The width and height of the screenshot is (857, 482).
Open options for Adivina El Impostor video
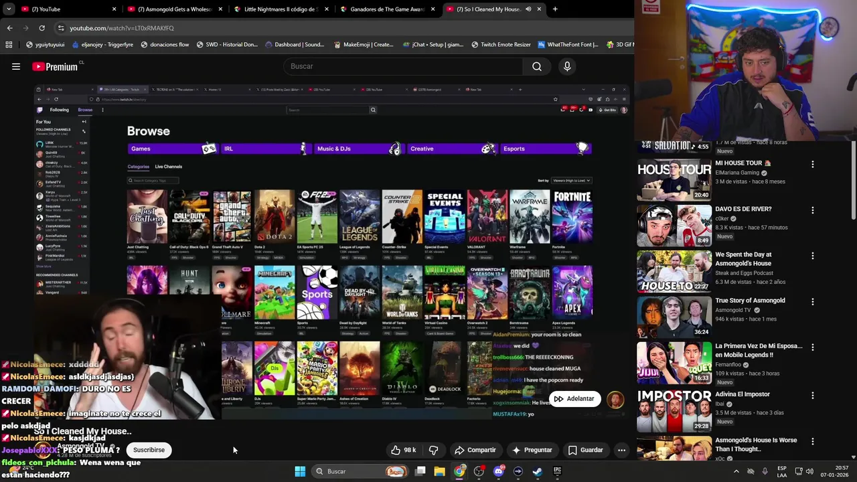813,396
